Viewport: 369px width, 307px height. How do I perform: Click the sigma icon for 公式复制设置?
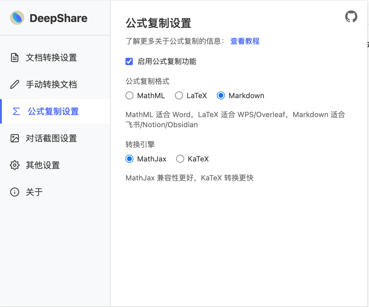[x=16, y=111]
